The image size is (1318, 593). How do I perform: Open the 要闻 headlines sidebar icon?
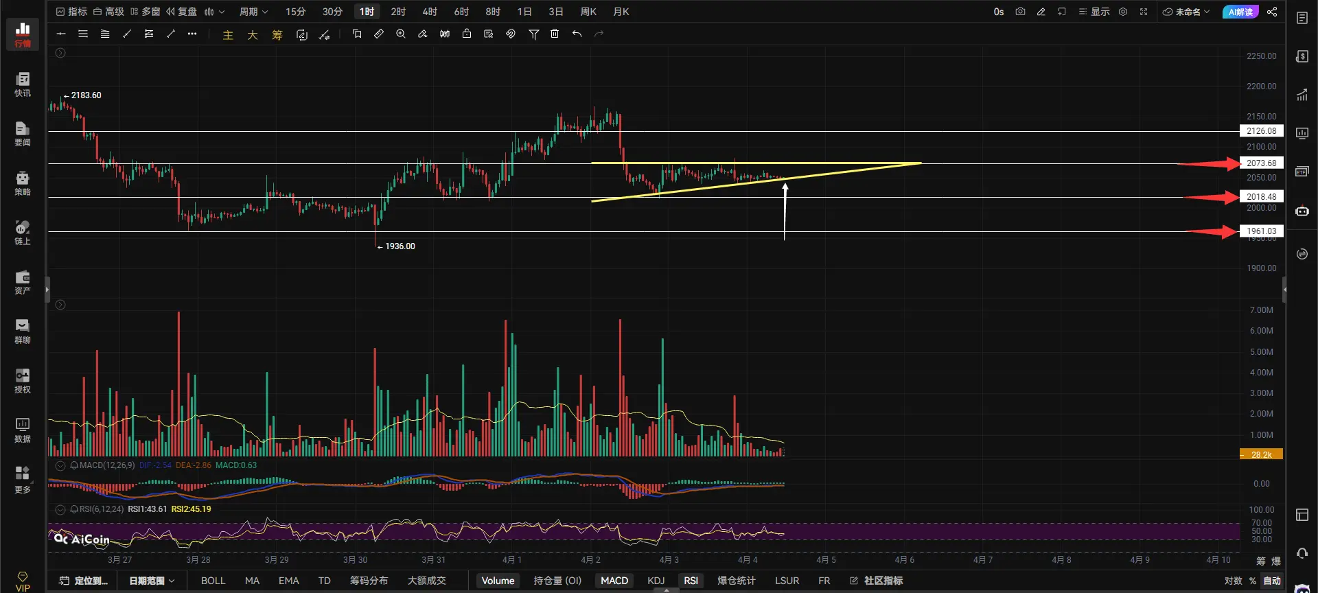pyautogui.click(x=23, y=134)
